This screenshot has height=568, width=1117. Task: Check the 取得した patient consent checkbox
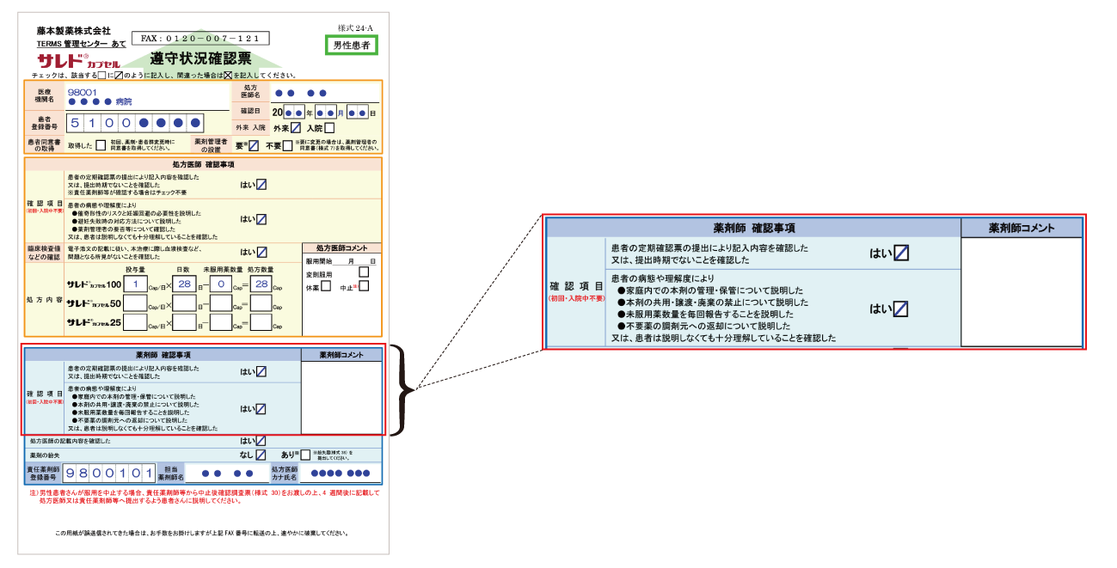(101, 145)
